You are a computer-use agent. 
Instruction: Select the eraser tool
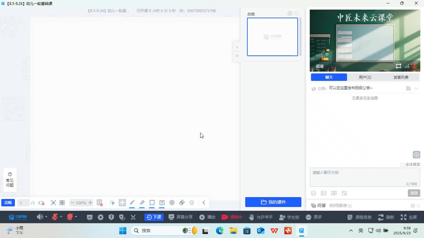(x=182, y=203)
